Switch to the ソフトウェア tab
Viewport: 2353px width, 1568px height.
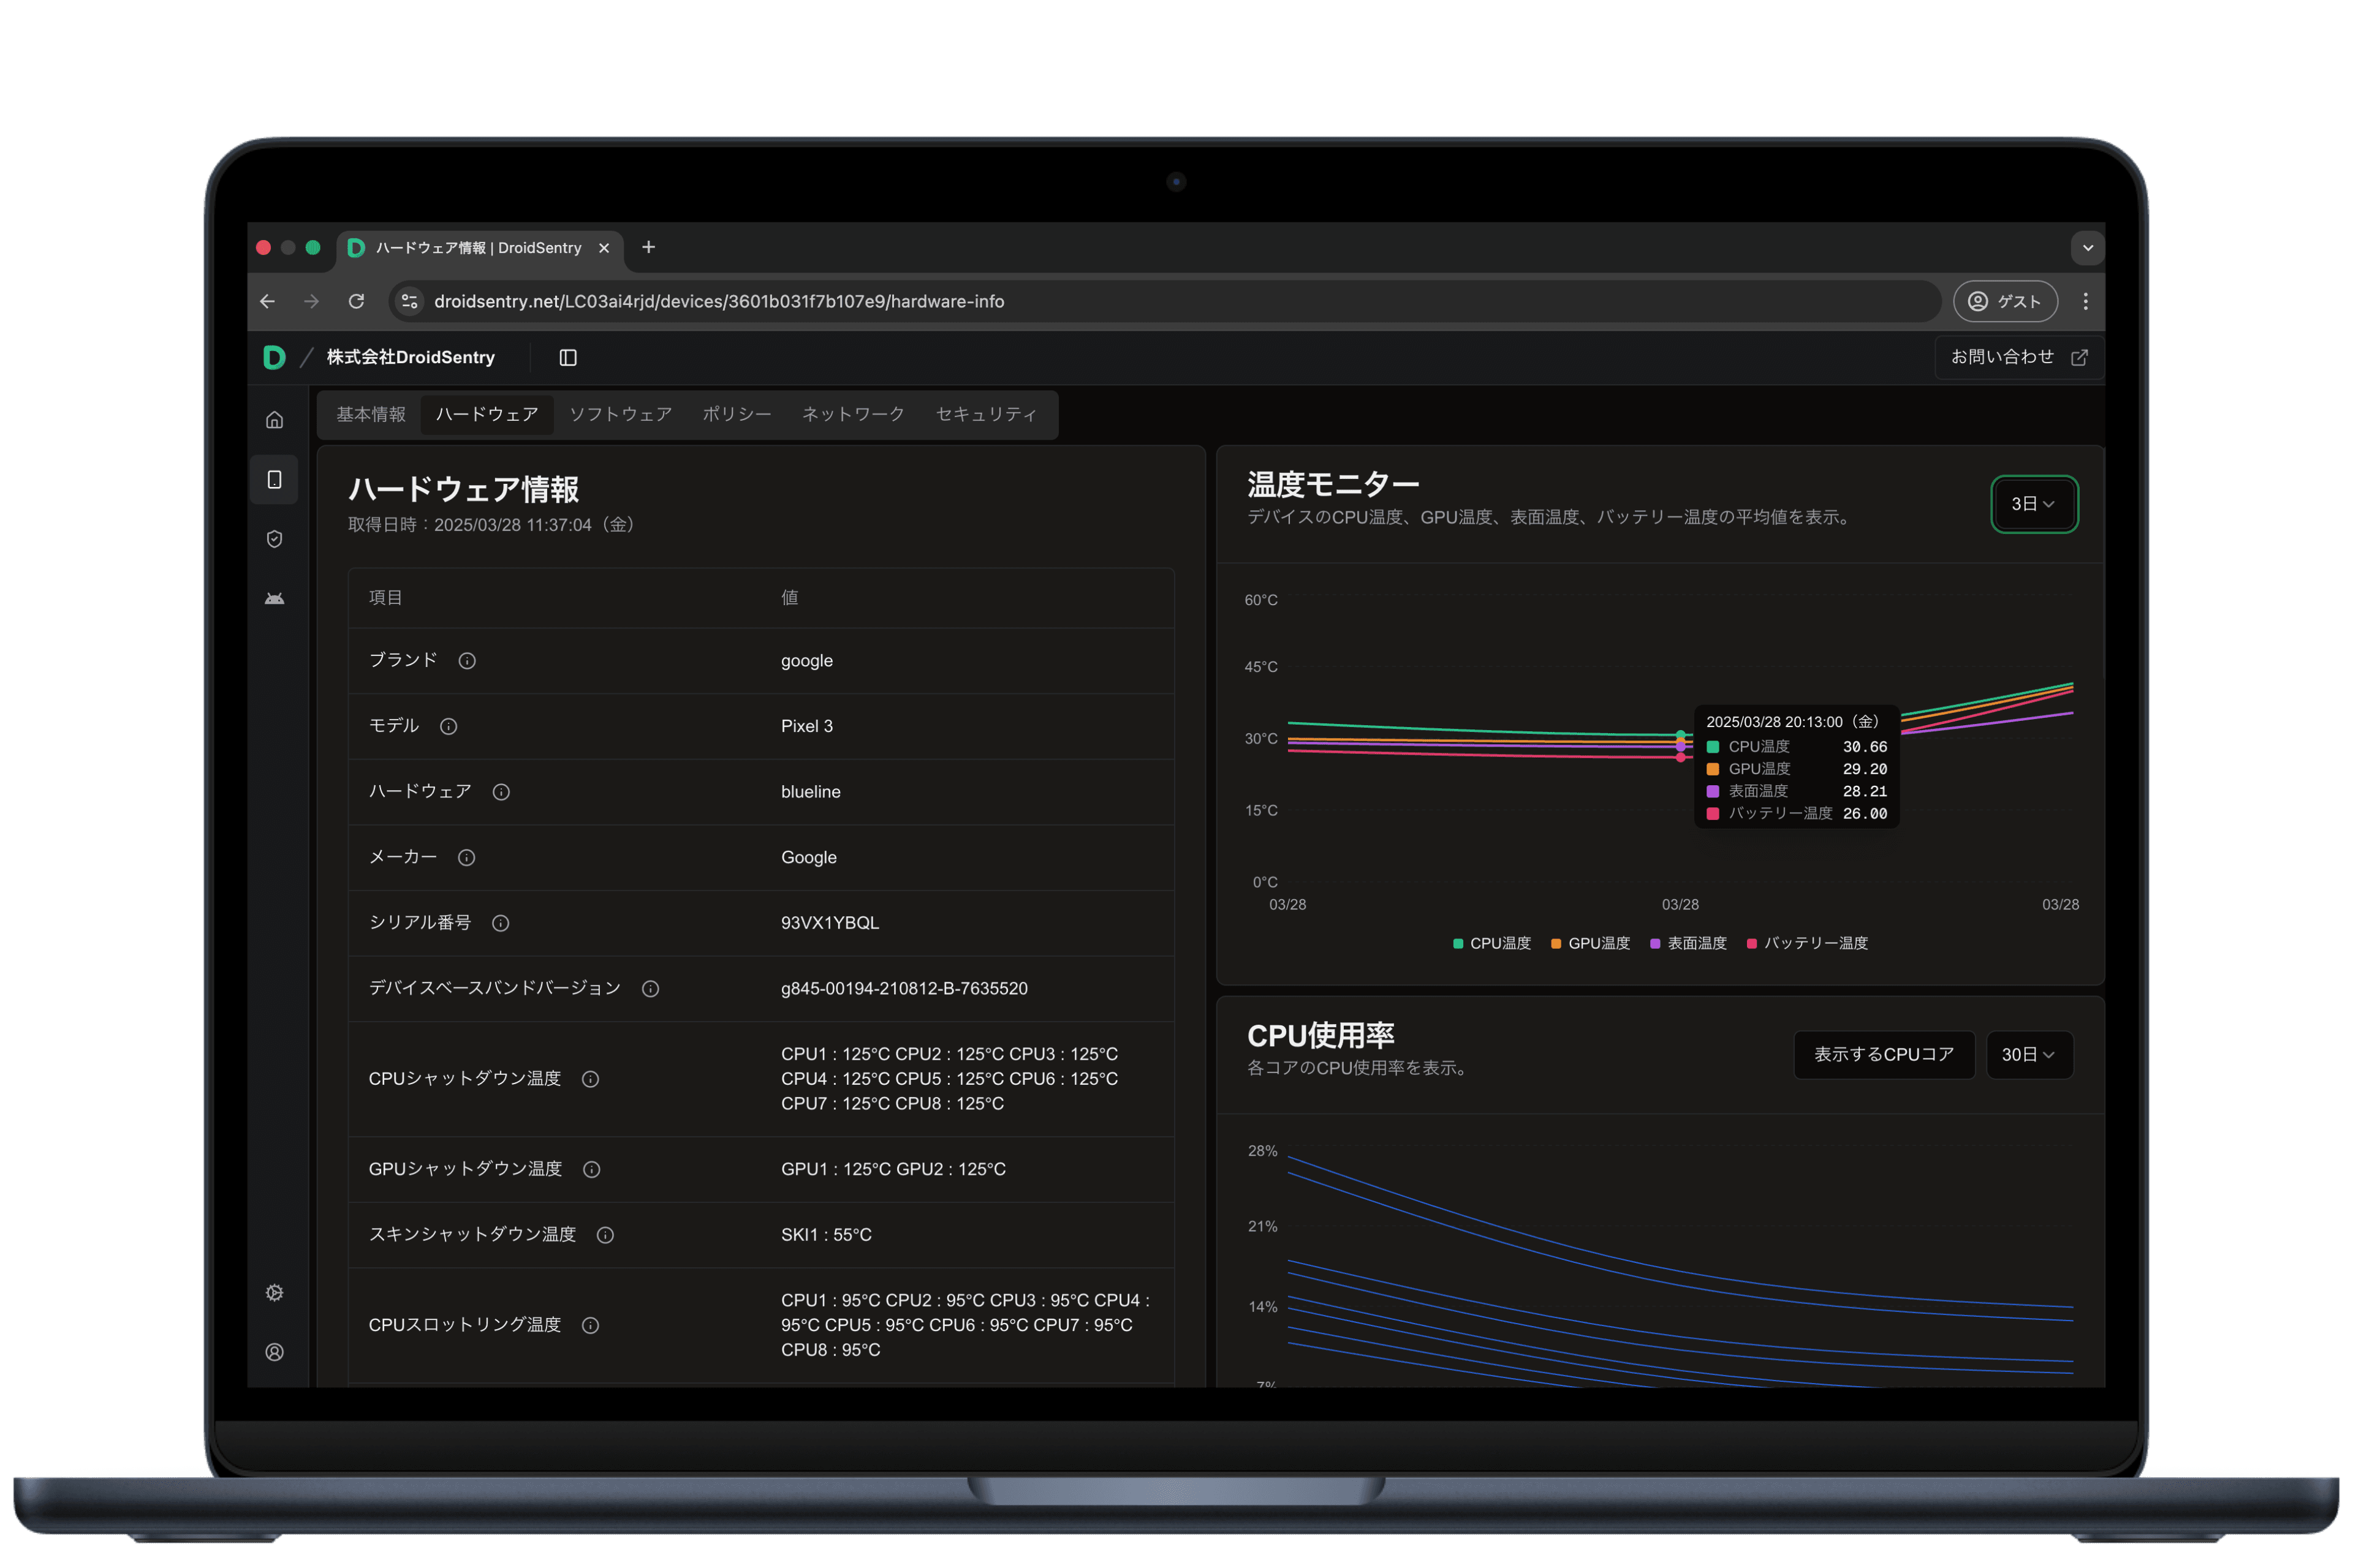click(620, 414)
